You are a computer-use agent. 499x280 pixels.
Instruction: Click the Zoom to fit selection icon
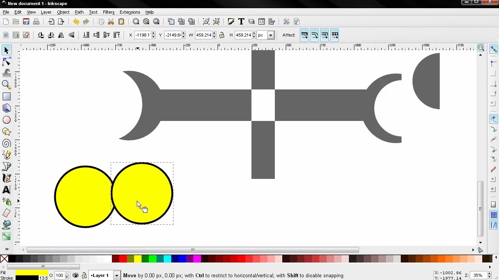pos(136,21)
